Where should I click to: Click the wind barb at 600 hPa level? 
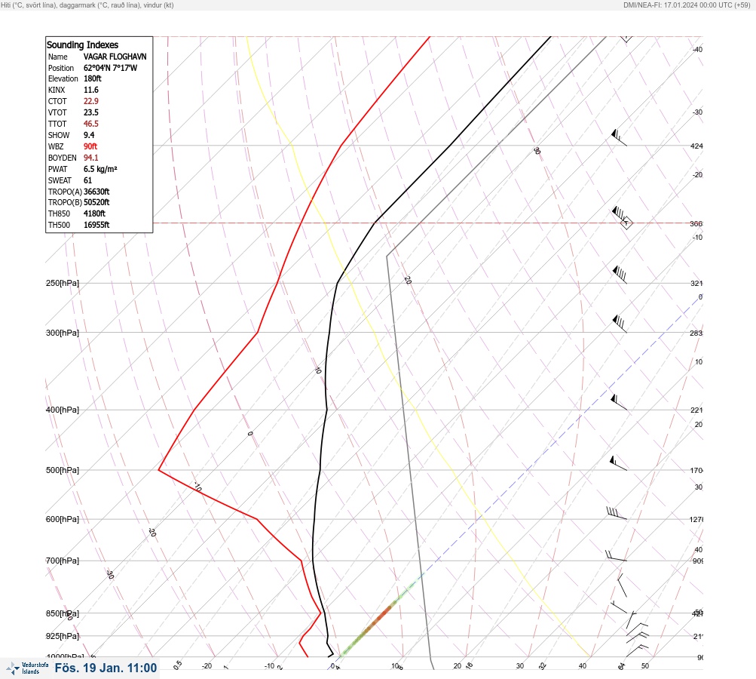point(617,514)
